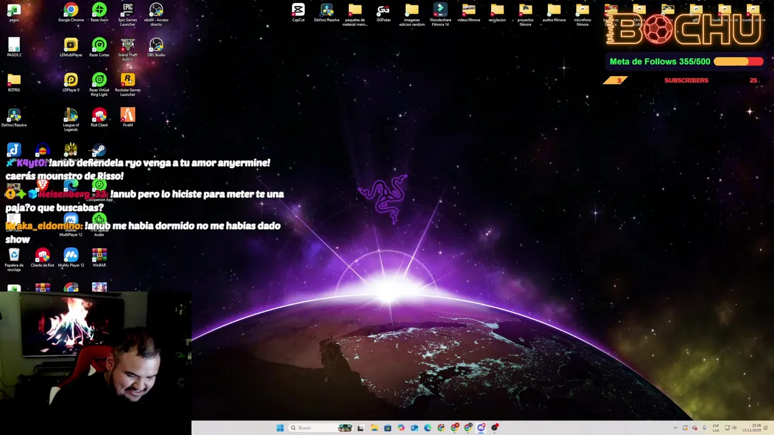This screenshot has width=774, height=435.
Task: Launch Grand Theft Auto V shortcut
Action: (128, 50)
